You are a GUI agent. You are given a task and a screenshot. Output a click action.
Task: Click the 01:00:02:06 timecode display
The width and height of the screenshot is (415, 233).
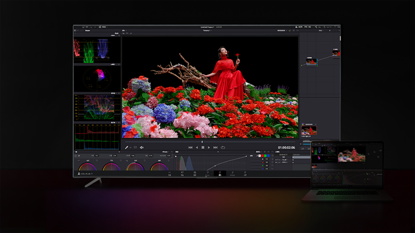[x=286, y=147]
